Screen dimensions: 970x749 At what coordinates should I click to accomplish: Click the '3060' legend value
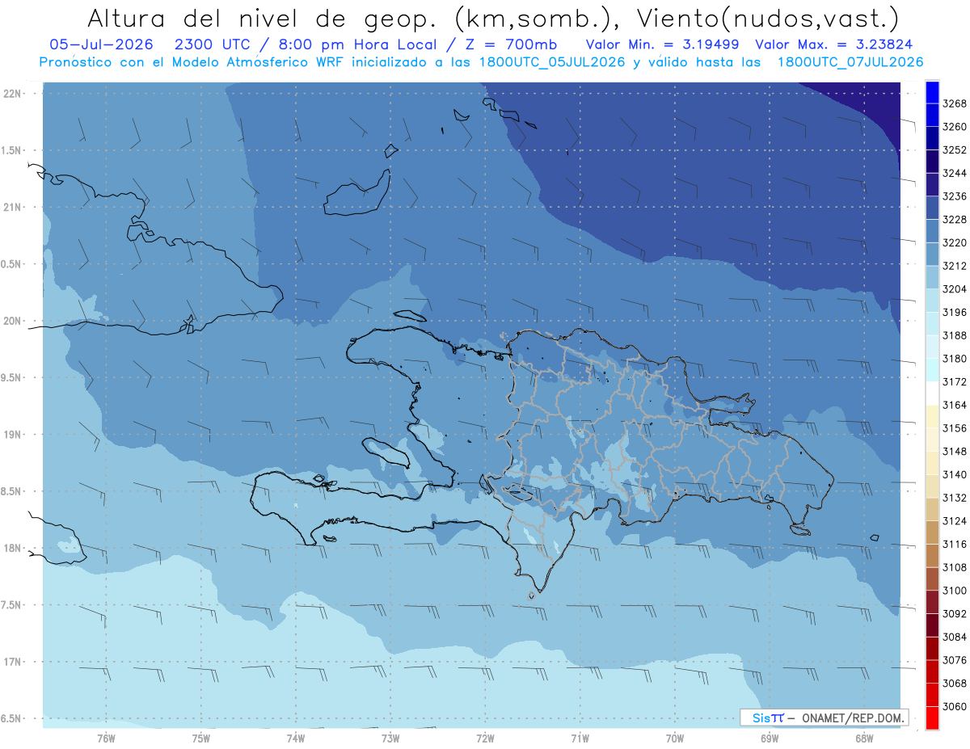coord(955,707)
